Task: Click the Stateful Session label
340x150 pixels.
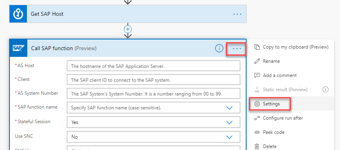Action: pyautogui.click(x=34, y=122)
